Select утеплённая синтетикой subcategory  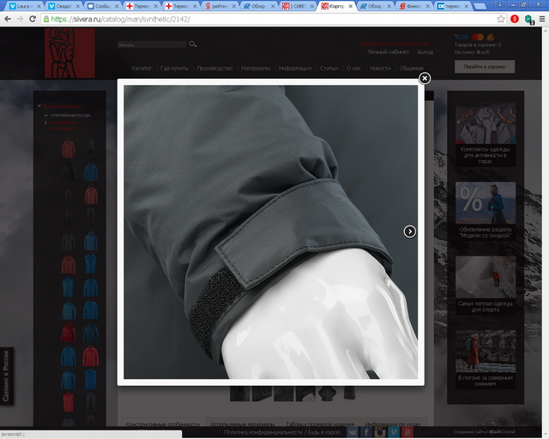point(63,125)
